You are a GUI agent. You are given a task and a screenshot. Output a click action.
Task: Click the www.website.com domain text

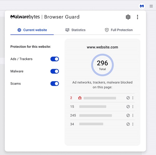pyautogui.click(x=102, y=47)
